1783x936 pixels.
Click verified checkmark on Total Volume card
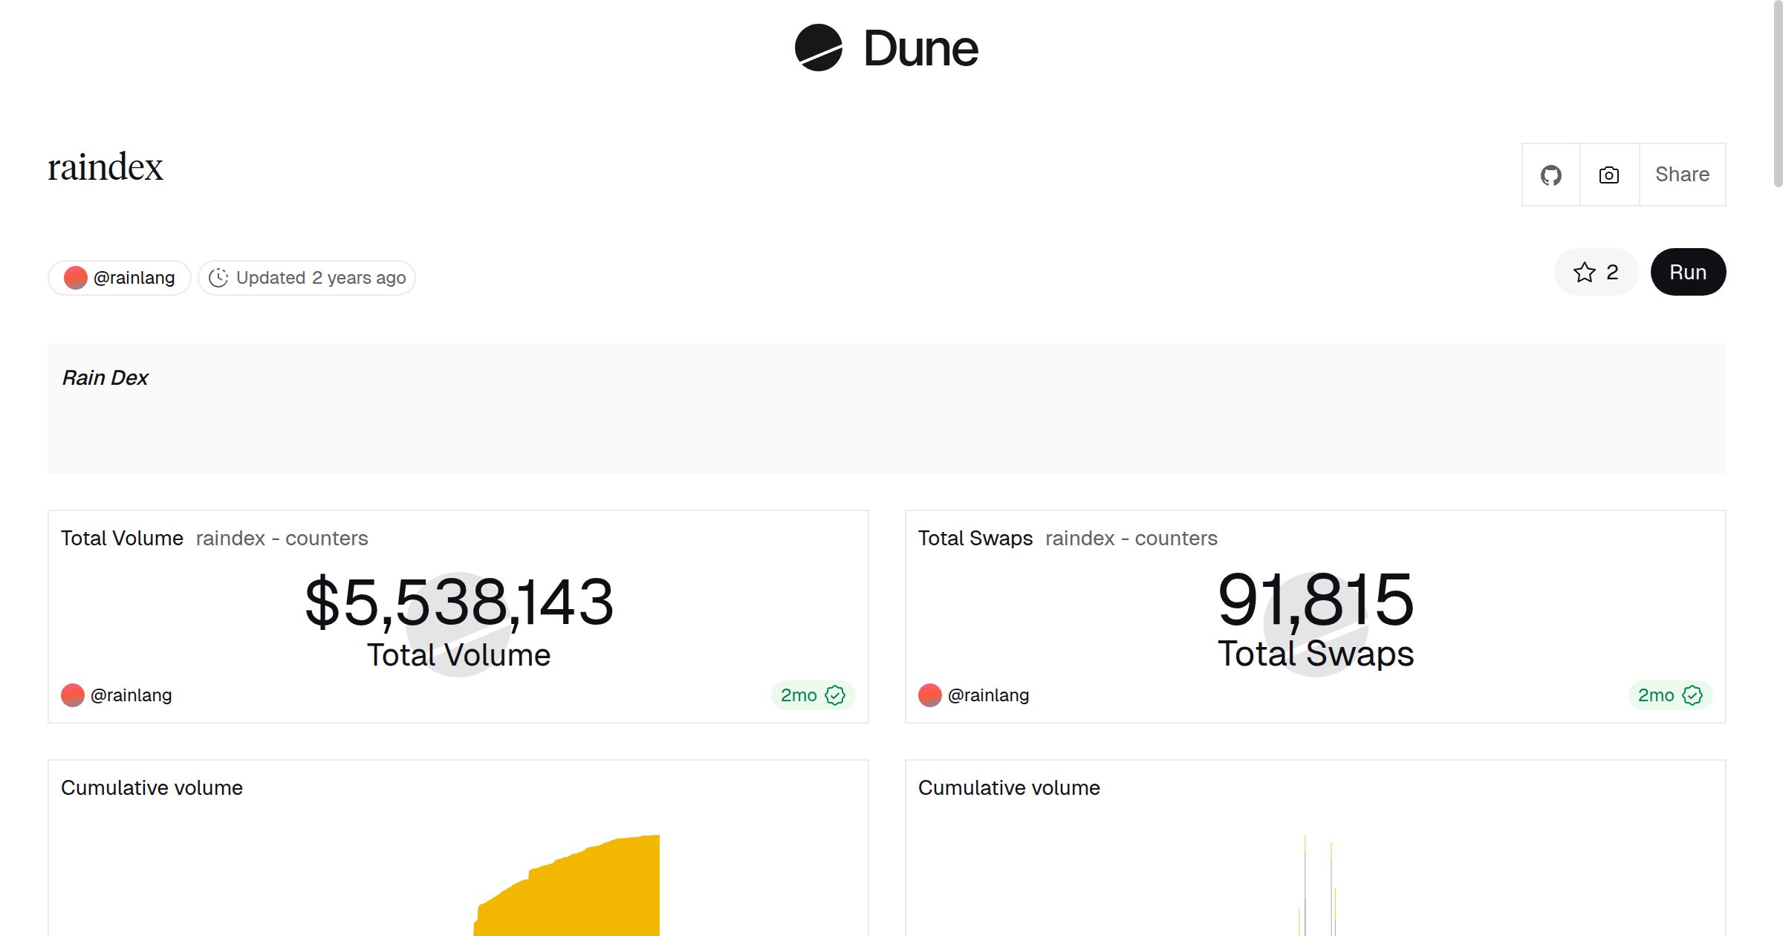[x=835, y=695]
